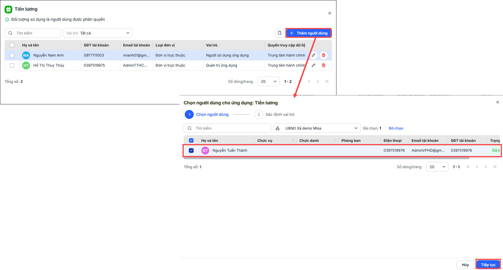This screenshot has width=503, height=270.
Task: Click the horizontal scrollbar under the user table
Action: pos(327,158)
